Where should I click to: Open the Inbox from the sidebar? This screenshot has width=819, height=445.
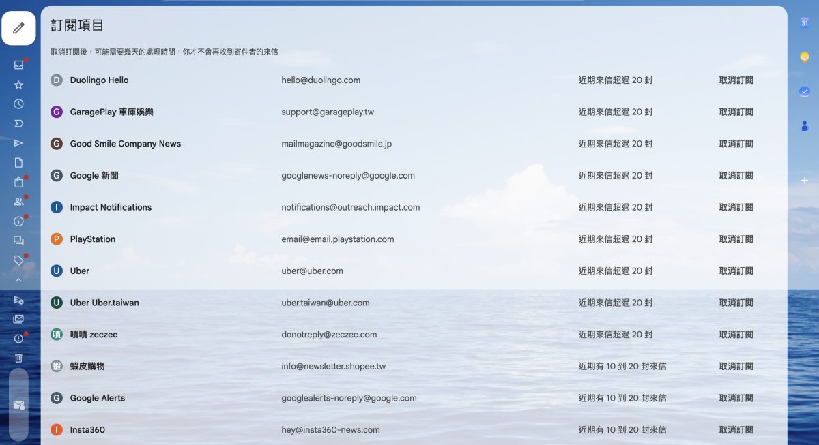point(18,65)
